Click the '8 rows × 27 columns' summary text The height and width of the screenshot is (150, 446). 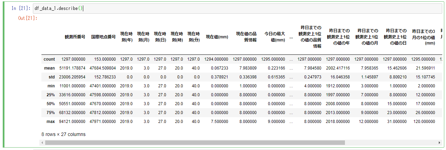tap(63, 134)
